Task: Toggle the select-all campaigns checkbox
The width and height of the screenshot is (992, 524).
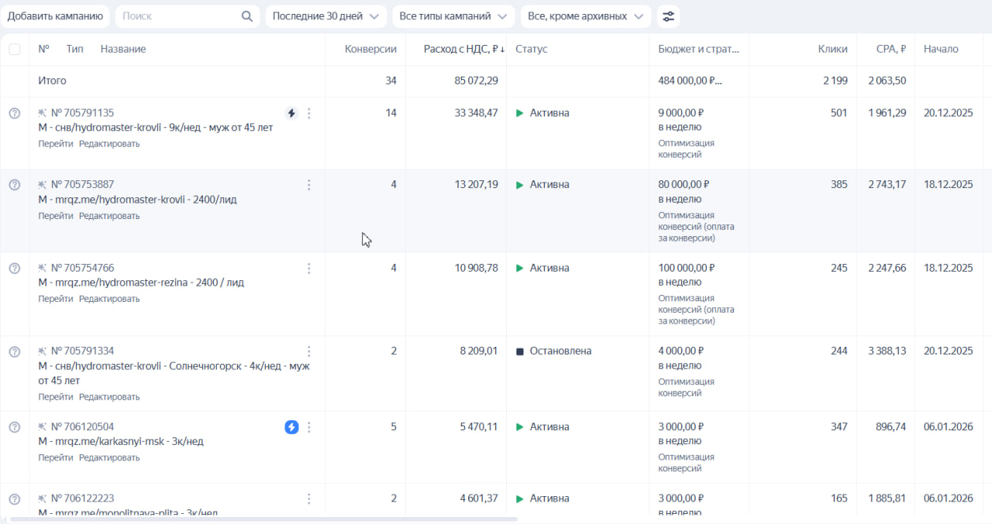Action: click(x=15, y=50)
